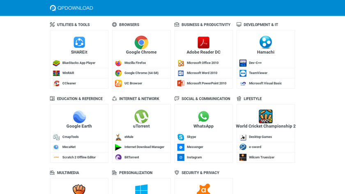Viewport: 345px width, 194px height.
Task: Select the UC Browser icon
Action: [x=118, y=83]
